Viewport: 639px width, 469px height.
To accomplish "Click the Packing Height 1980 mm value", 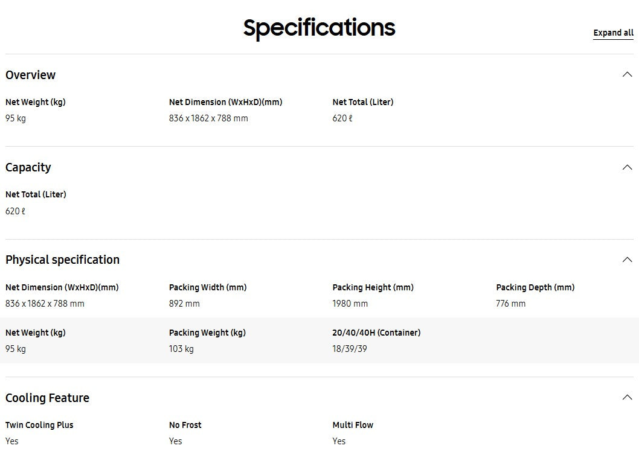I will coord(350,304).
